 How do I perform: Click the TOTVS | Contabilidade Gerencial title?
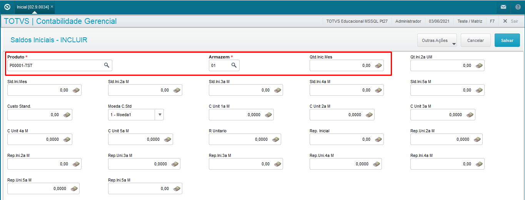pyautogui.click(x=60, y=21)
